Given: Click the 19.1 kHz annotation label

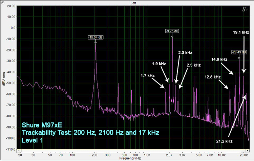Looking at the screenshot, I should 241,32.
